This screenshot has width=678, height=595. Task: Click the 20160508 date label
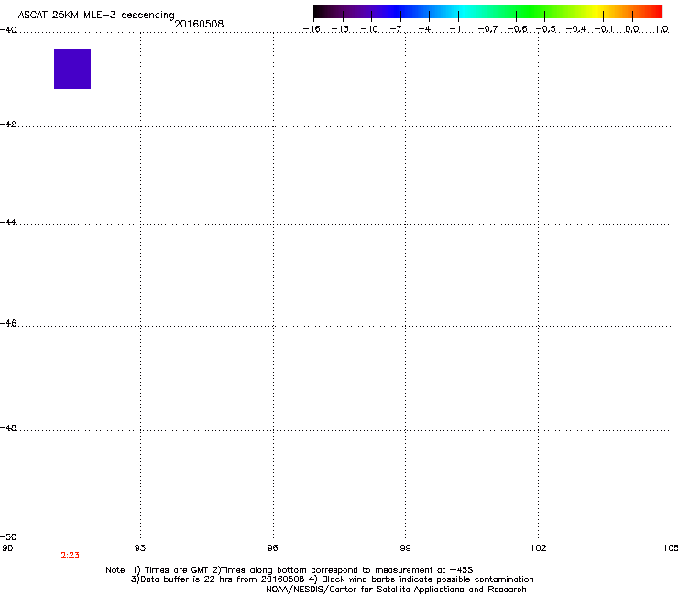199,24
